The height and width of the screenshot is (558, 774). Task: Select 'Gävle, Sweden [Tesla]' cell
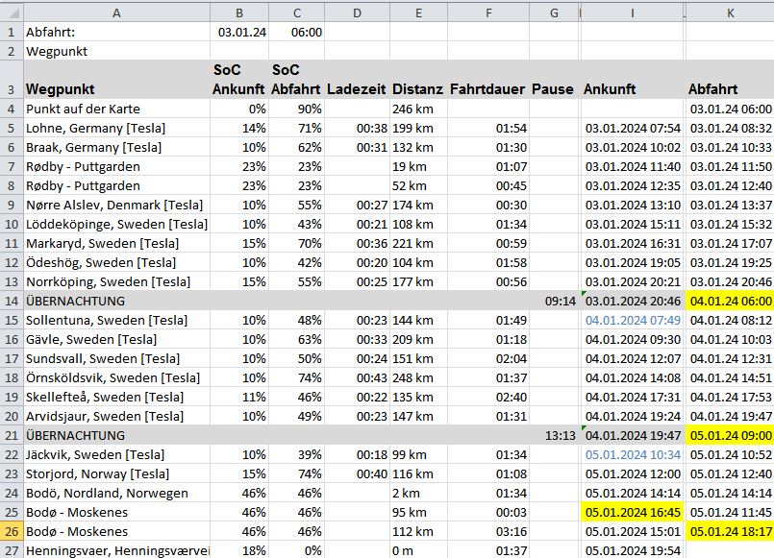click(116, 339)
